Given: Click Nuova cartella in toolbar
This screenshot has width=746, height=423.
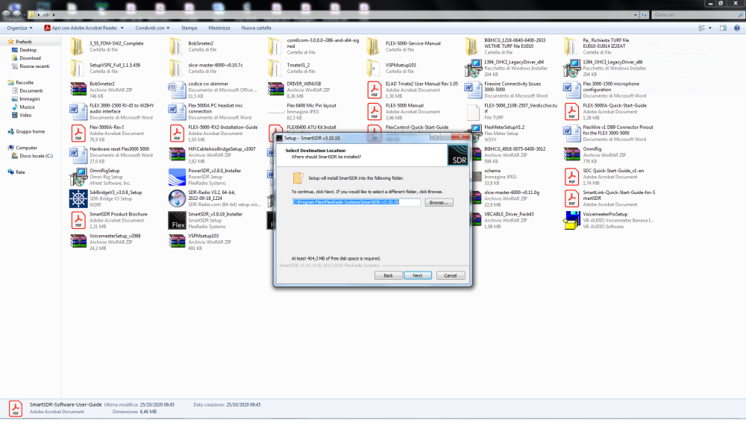Looking at the screenshot, I should tap(256, 28).
